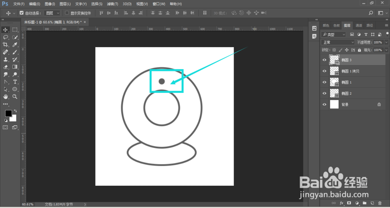The height and width of the screenshot is (208, 390).
Task: Select the Eraser tool
Action: click(5, 67)
